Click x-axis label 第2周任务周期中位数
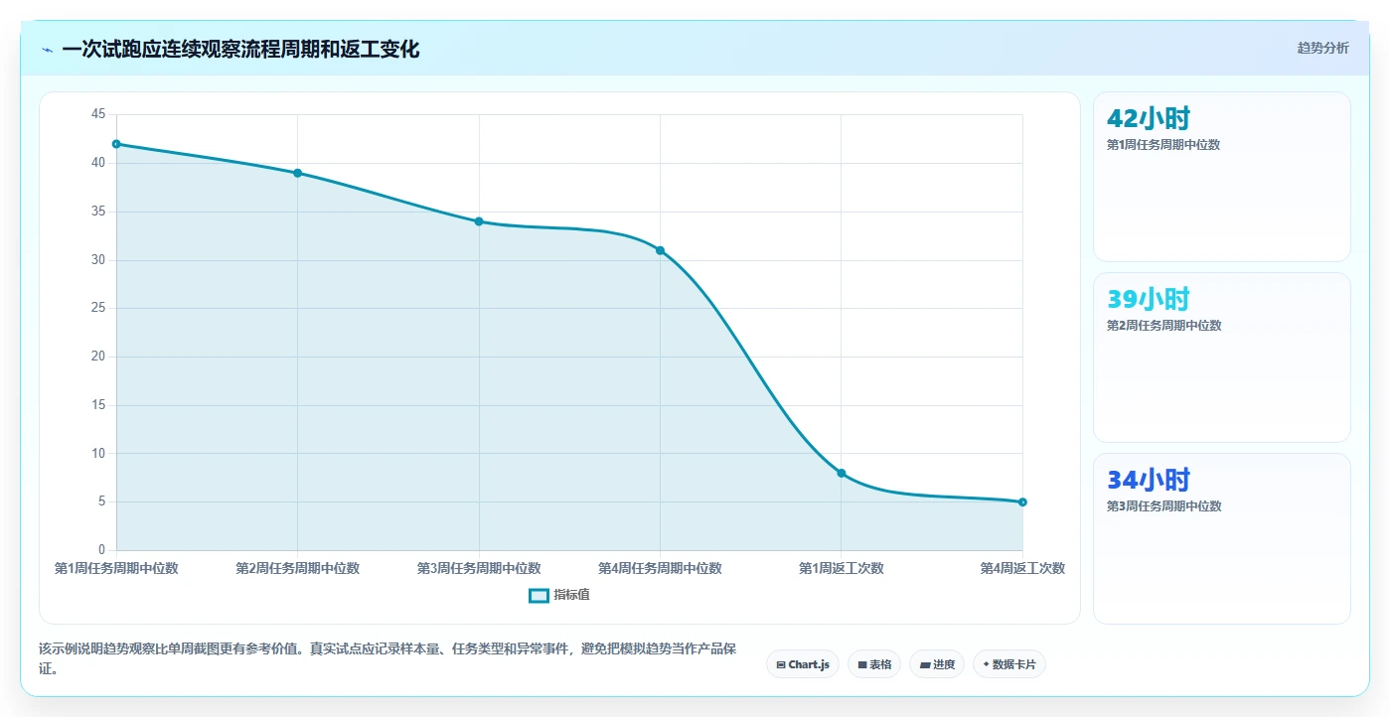Viewport: 1390px width, 717px height. (297, 568)
